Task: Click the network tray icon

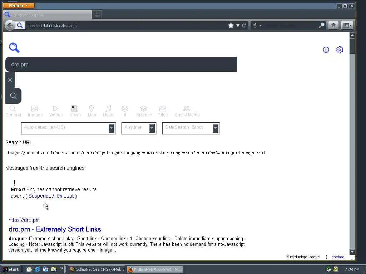Action: [329, 269]
